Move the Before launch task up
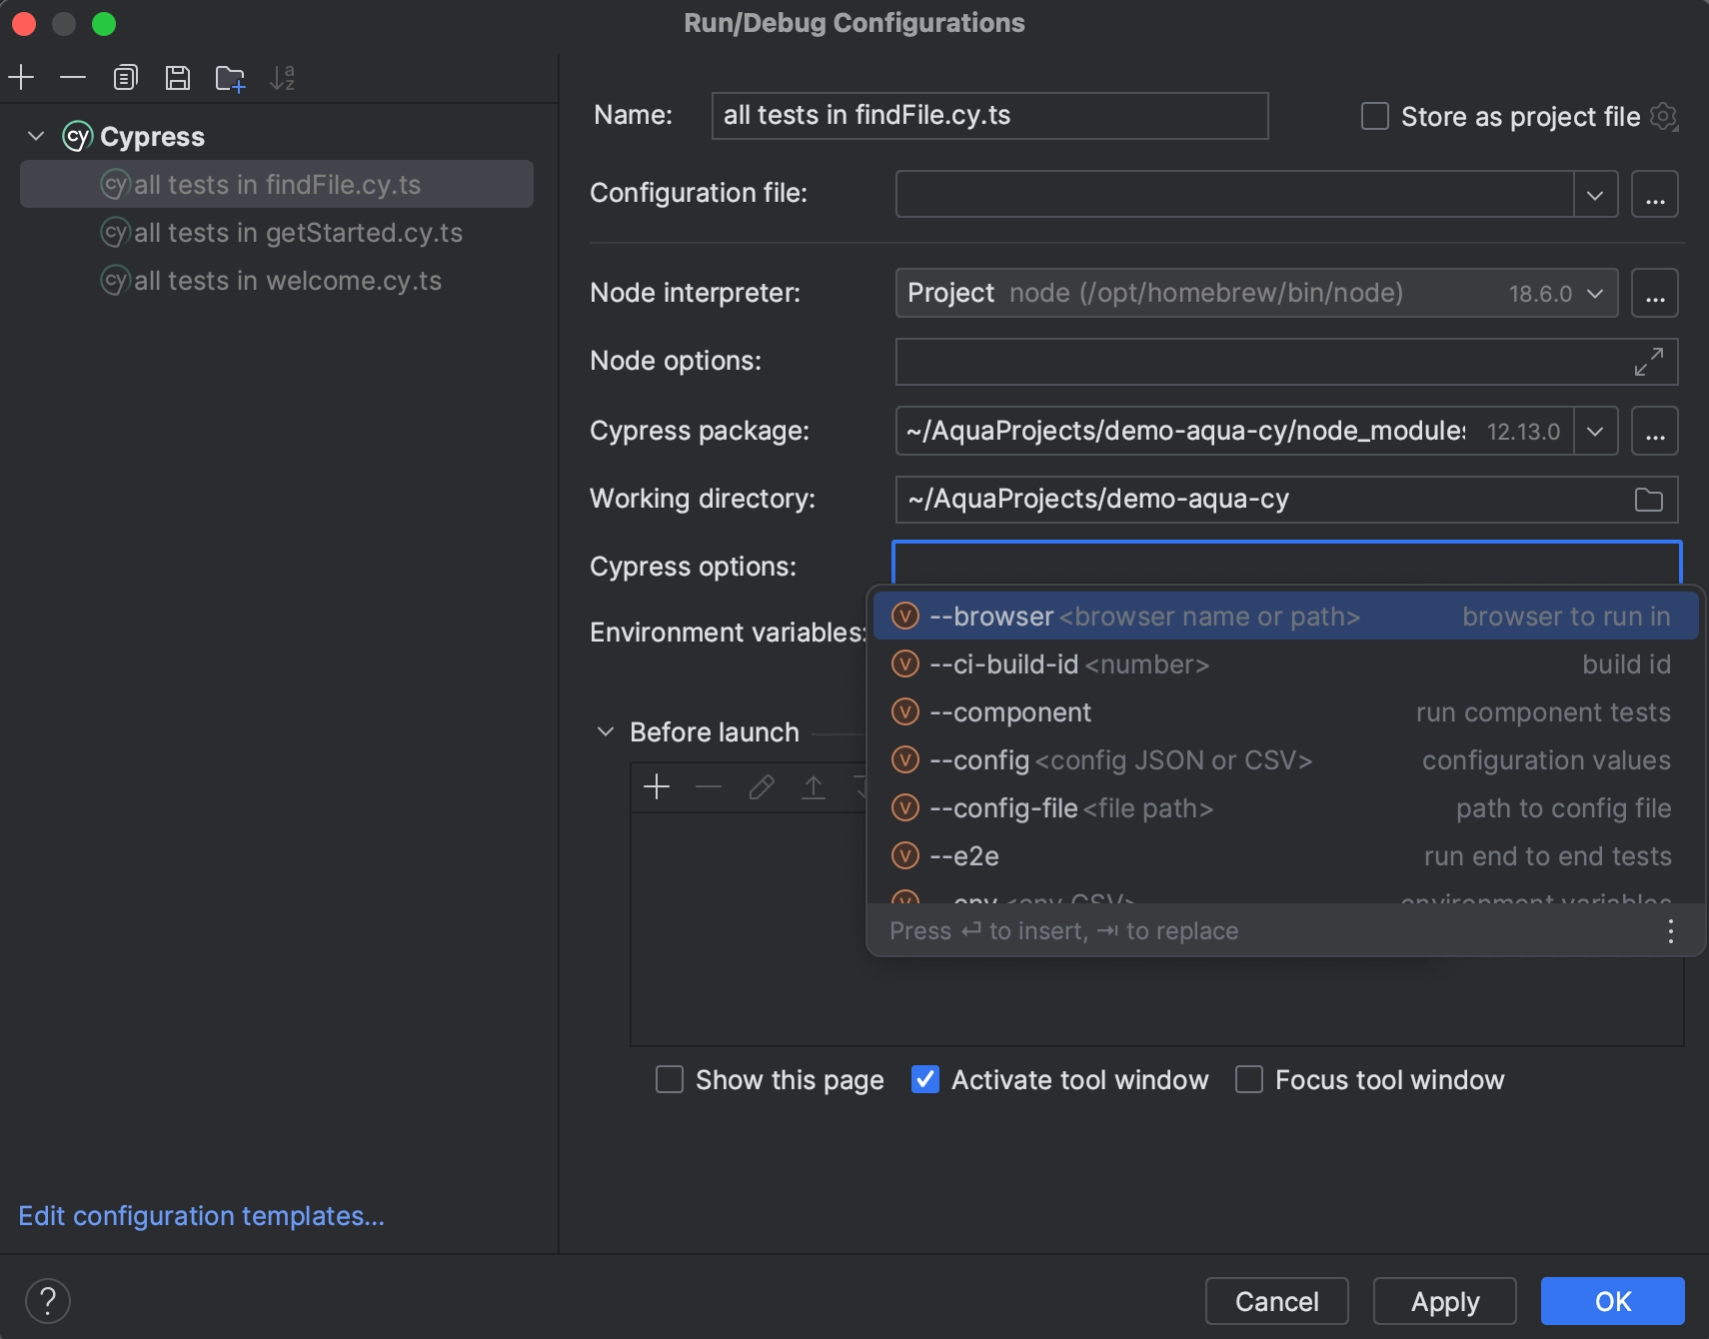The width and height of the screenshot is (1709, 1339). tap(814, 787)
